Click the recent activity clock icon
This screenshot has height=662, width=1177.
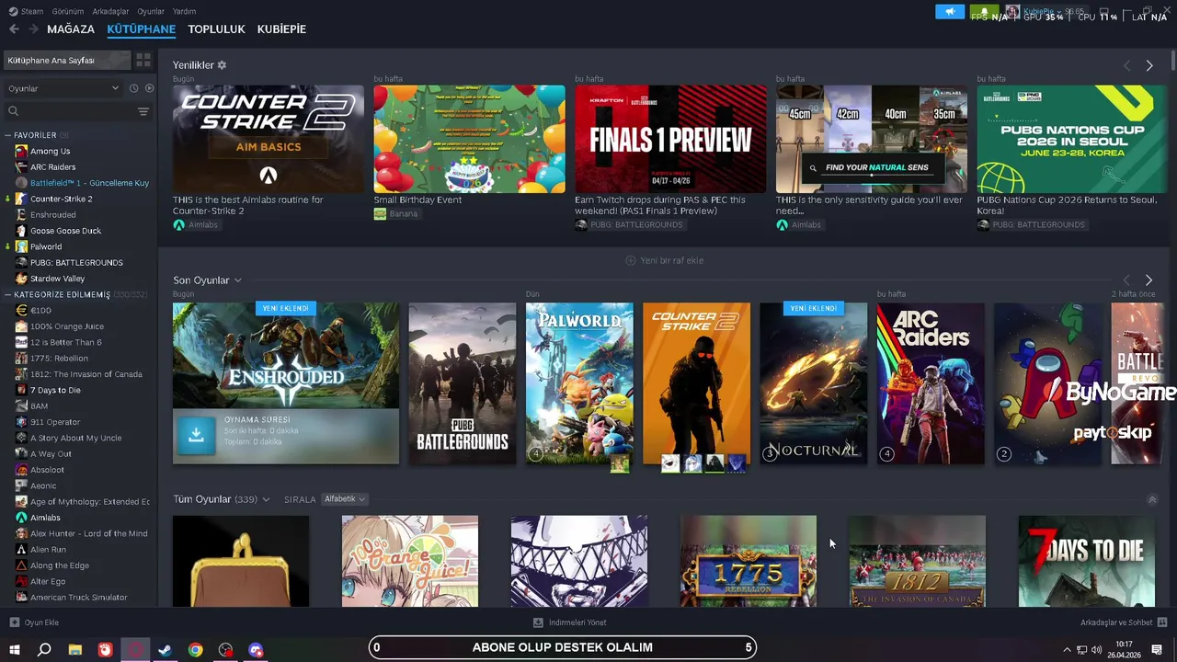(133, 88)
